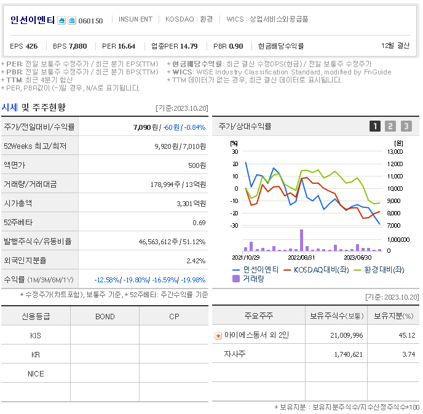Click the blue 인선이엔티 legend entry
The image size is (423, 414).
click(255, 269)
